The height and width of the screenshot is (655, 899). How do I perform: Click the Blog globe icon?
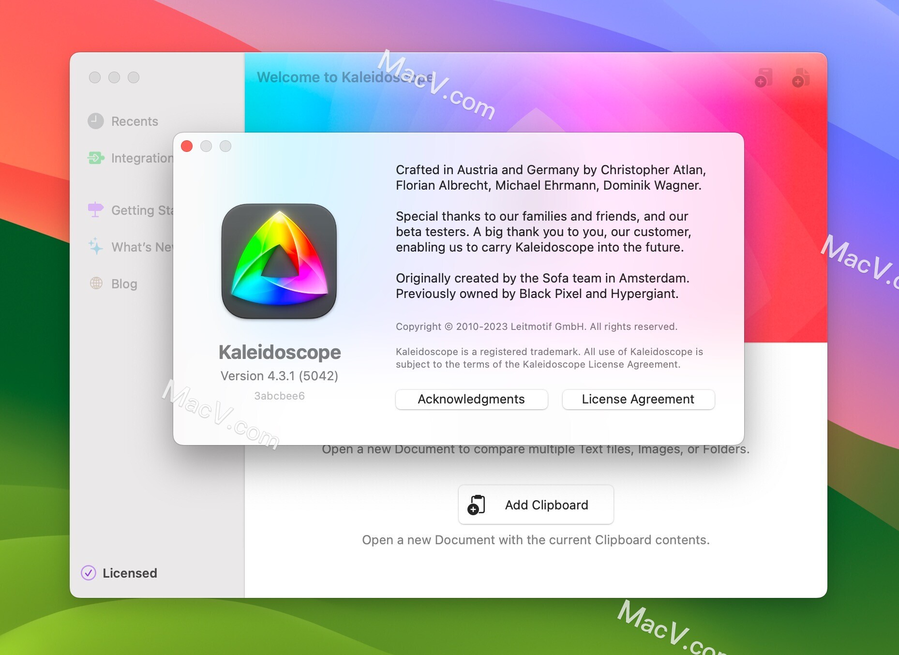[x=96, y=283]
